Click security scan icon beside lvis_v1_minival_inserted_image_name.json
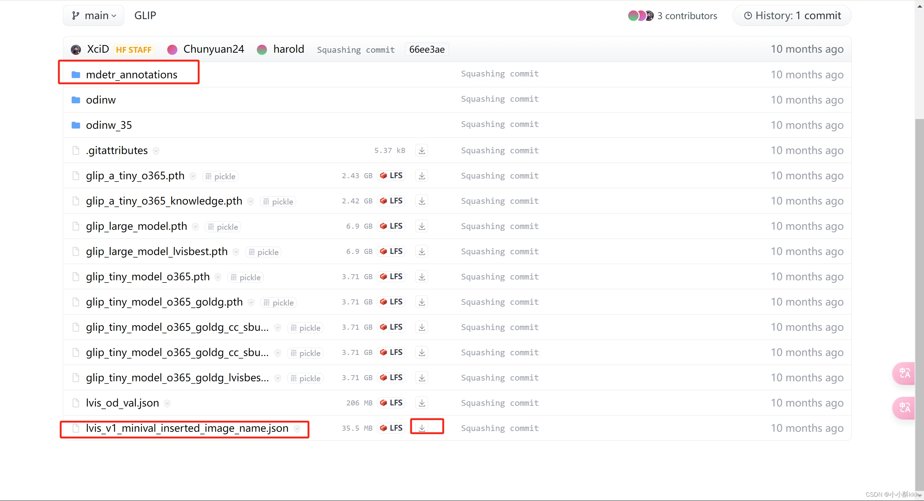Image resolution: width=924 pixels, height=501 pixels. [x=297, y=429]
